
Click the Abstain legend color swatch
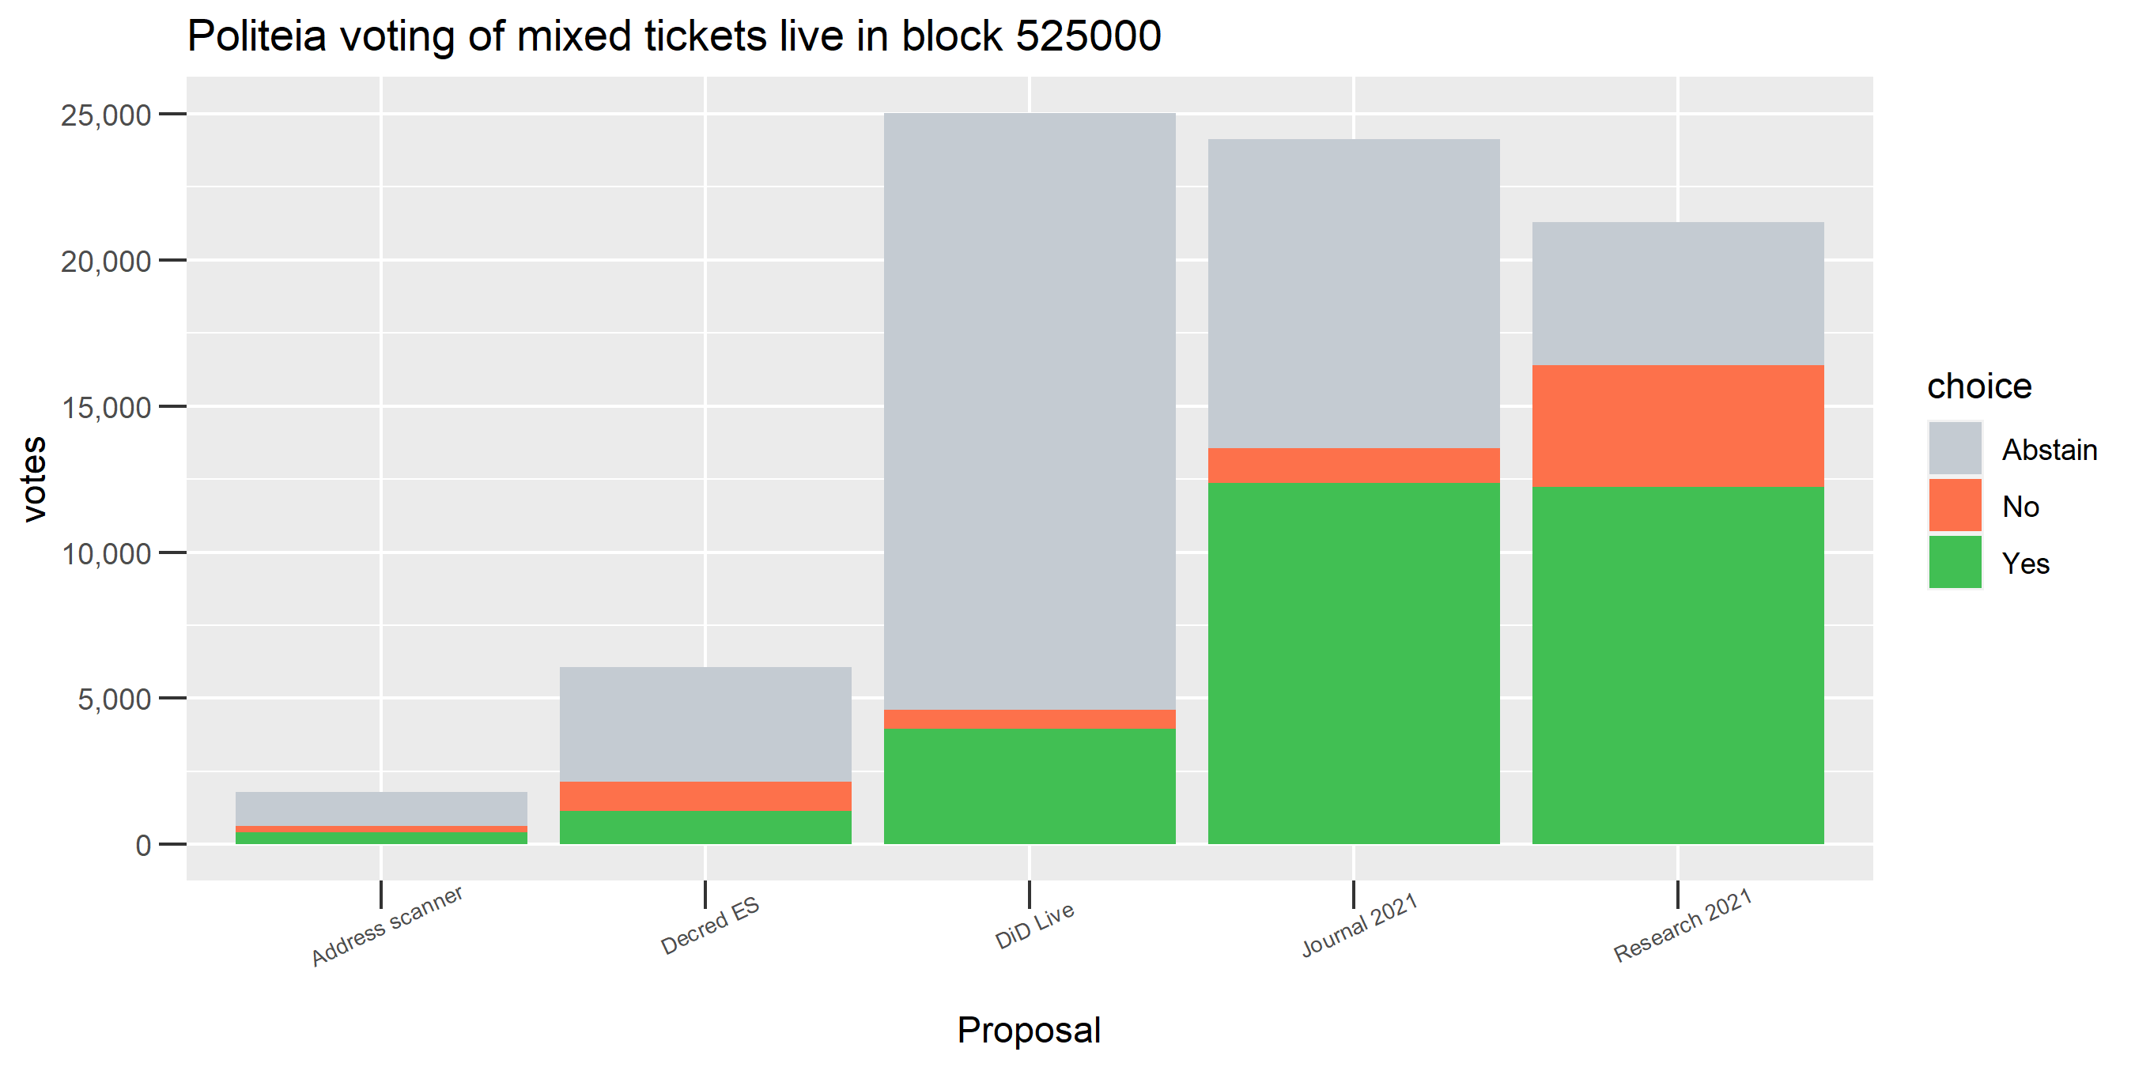coord(1955,448)
